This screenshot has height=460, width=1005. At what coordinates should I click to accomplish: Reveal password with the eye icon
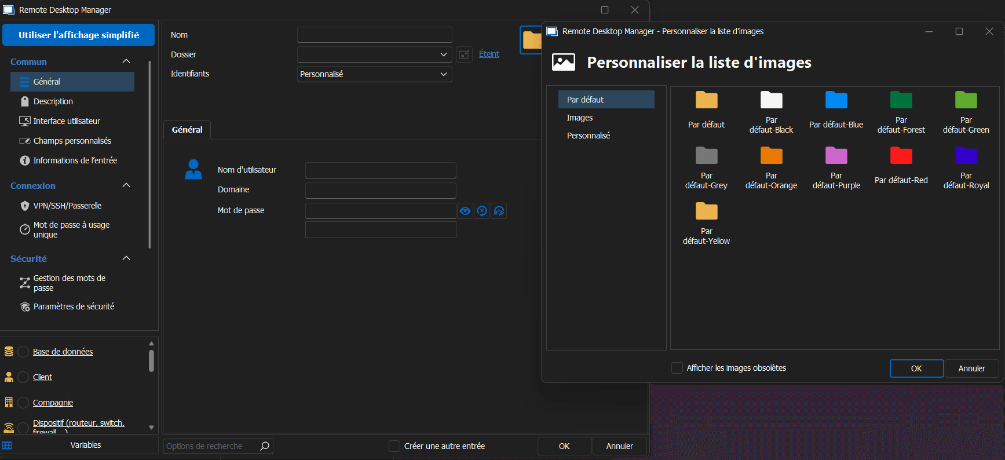coord(465,211)
